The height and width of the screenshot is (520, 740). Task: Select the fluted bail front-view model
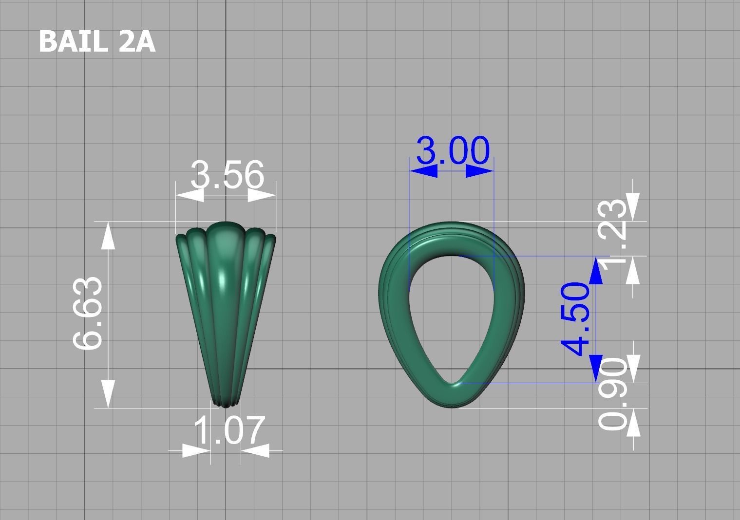[x=226, y=315]
